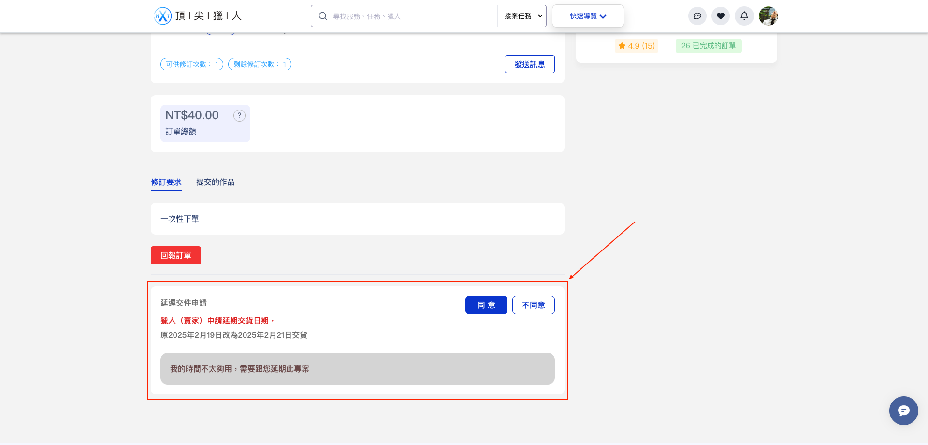
Task: Expand the 接案任務 dropdown
Action: [522, 16]
